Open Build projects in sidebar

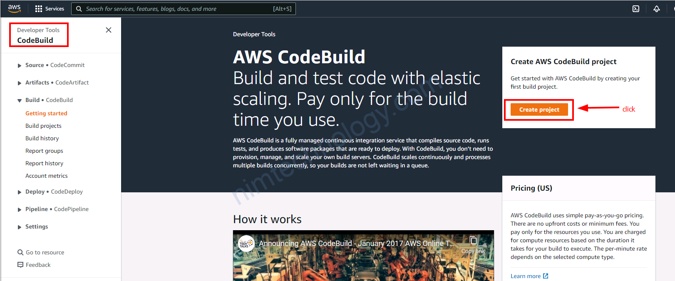point(43,126)
